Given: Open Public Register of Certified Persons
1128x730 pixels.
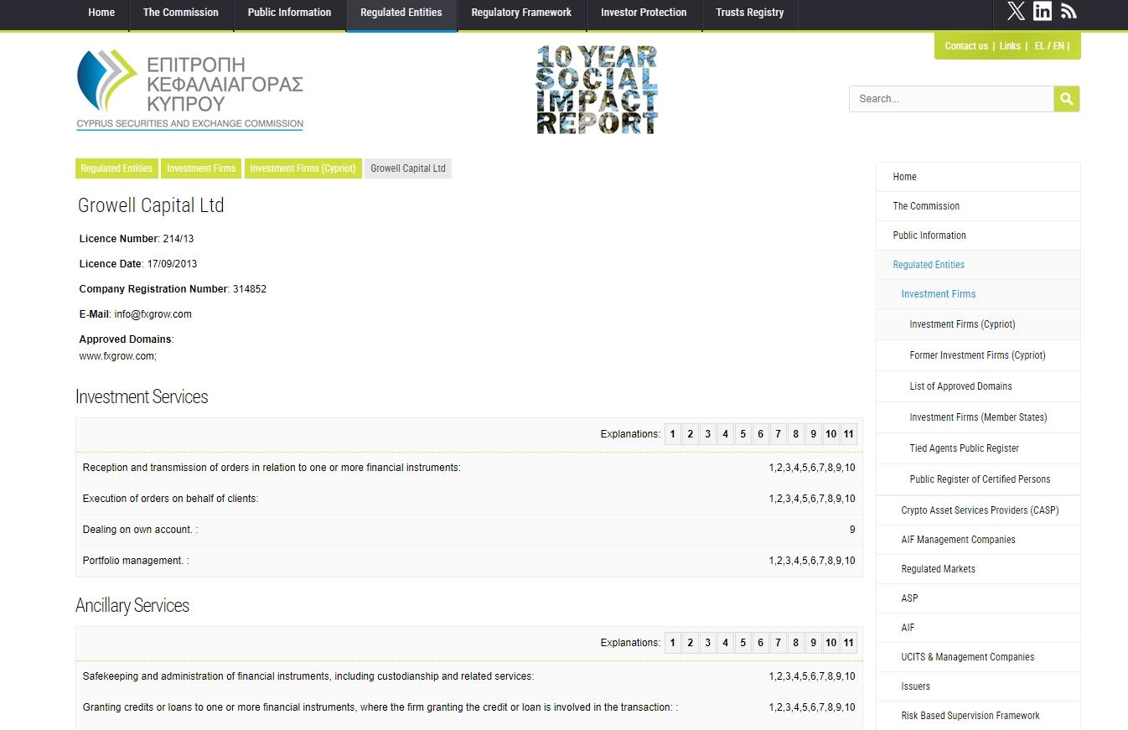Looking at the screenshot, I should 978,479.
